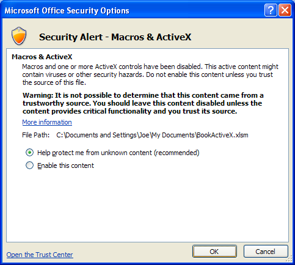This screenshot has height=265, width=295.
Task: Confirm with the OK button
Action: pyautogui.click(x=214, y=252)
